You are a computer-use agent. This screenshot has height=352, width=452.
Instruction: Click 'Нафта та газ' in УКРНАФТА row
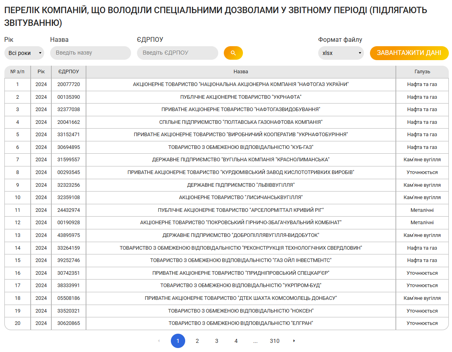click(422, 97)
